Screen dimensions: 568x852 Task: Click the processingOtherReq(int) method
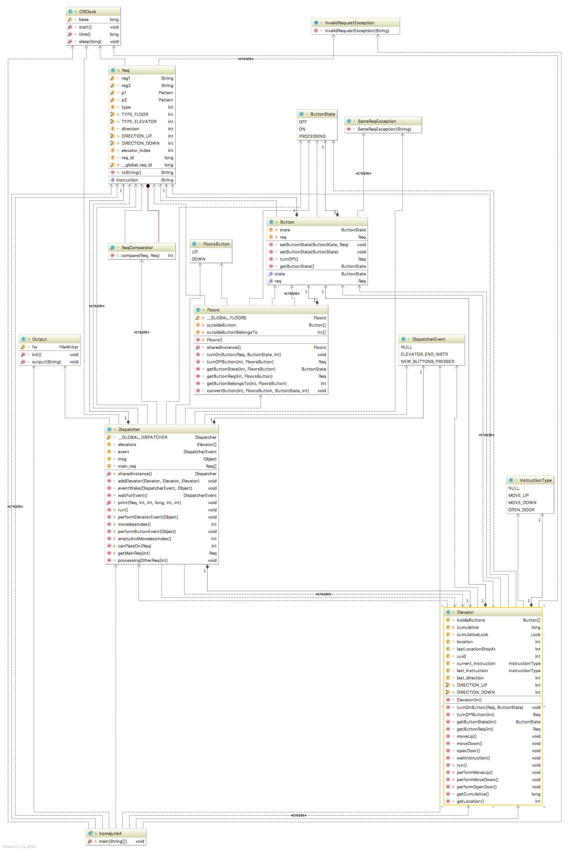point(162,561)
